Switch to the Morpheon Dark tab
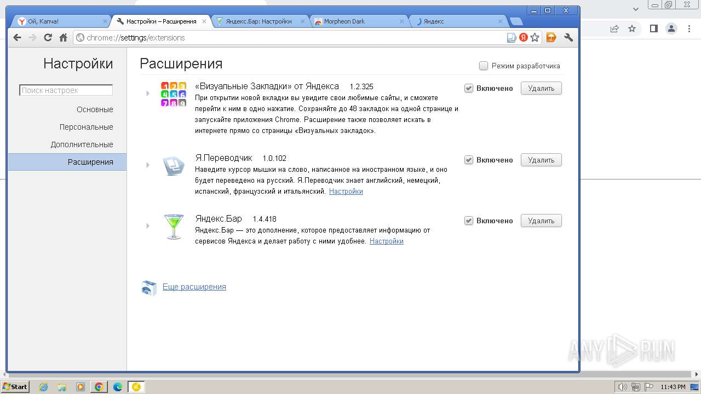 pos(360,21)
